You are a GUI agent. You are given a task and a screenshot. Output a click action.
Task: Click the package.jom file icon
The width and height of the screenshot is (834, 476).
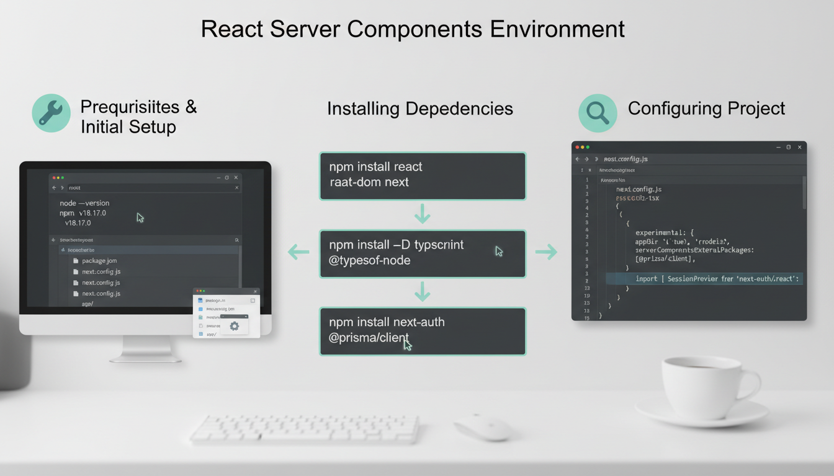(76, 261)
